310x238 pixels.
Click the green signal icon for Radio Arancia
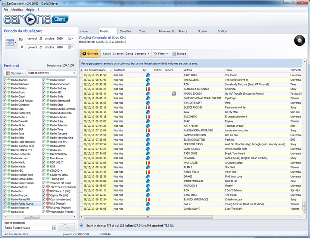9,80
